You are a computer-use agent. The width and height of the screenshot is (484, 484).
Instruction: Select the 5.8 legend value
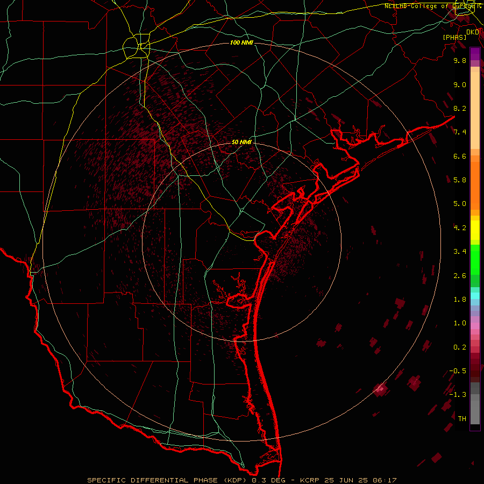[460, 180]
